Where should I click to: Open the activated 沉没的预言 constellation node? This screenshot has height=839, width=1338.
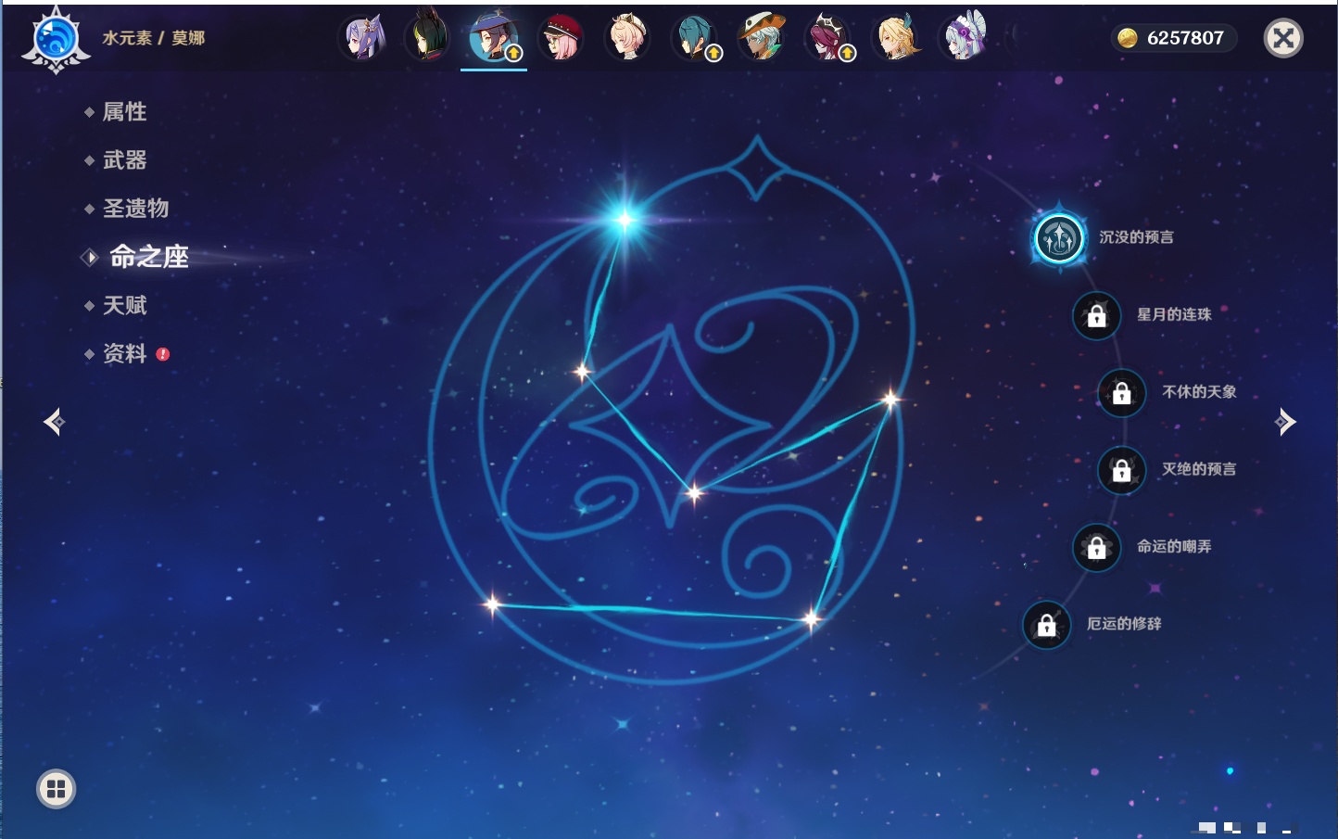coord(1059,238)
